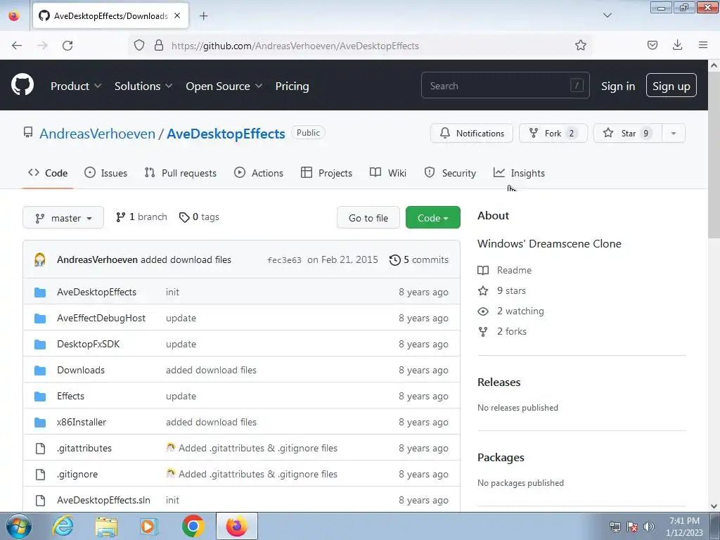Open the Effects folder

click(x=71, y=396)
